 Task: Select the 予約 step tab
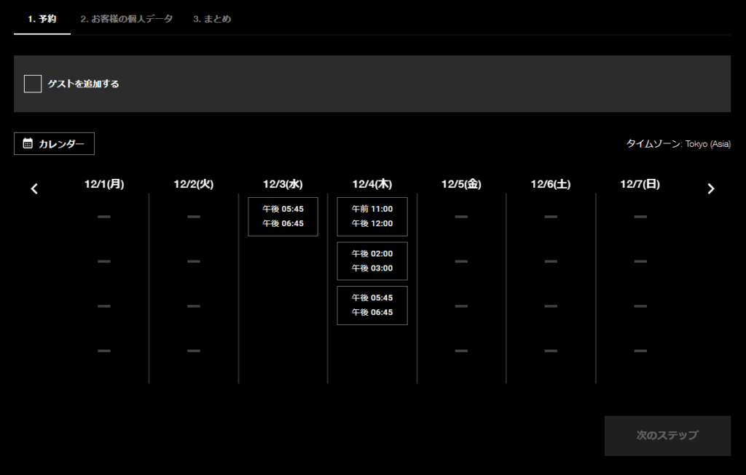(x=42, y=19)
